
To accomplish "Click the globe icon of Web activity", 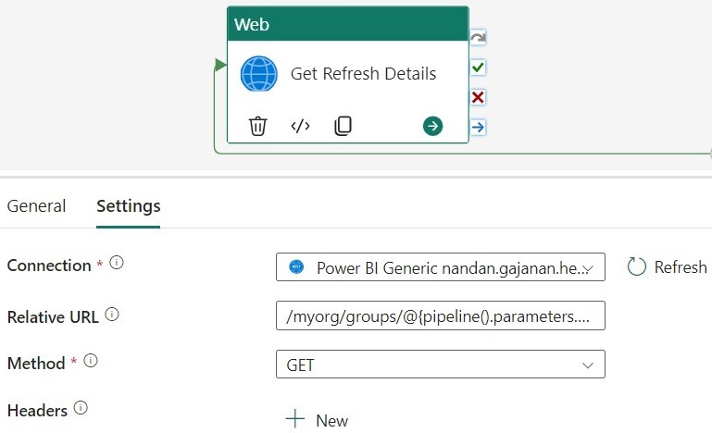I will (x=259, y=73).
